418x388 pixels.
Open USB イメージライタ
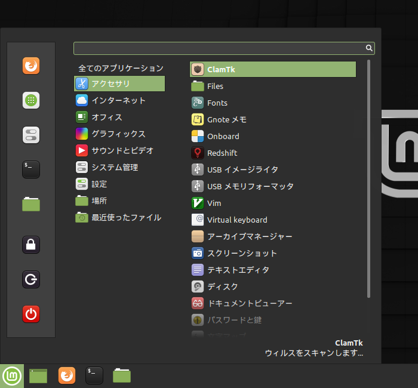tap(273, 170)
